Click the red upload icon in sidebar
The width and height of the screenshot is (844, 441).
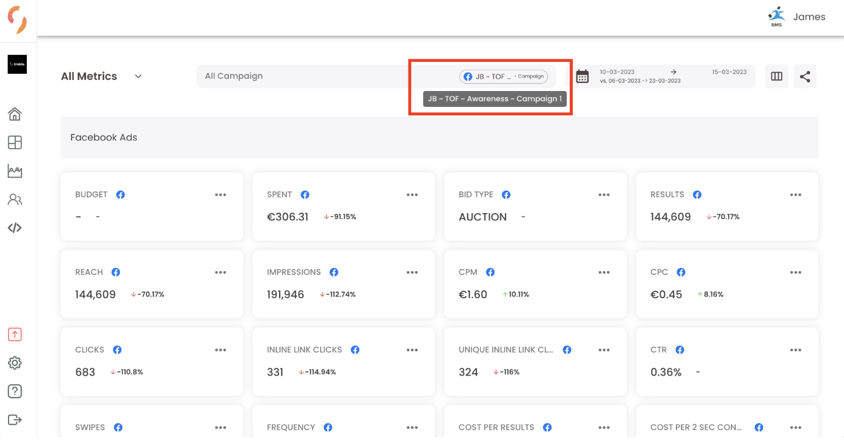point(15,334)
